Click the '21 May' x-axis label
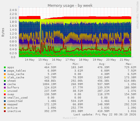 coord(125,60)
